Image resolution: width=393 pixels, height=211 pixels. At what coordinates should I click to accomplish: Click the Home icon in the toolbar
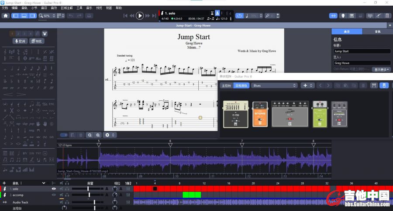coord(5,16)
